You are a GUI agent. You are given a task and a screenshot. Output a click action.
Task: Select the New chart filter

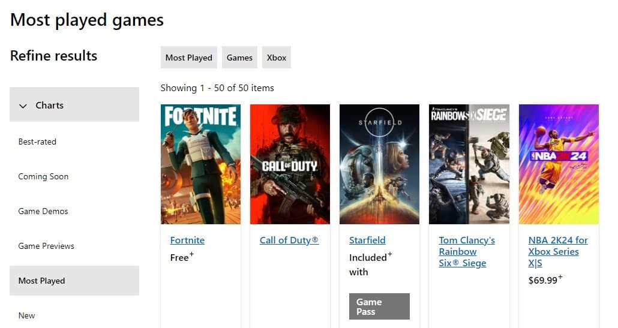(x=26, y=315)
